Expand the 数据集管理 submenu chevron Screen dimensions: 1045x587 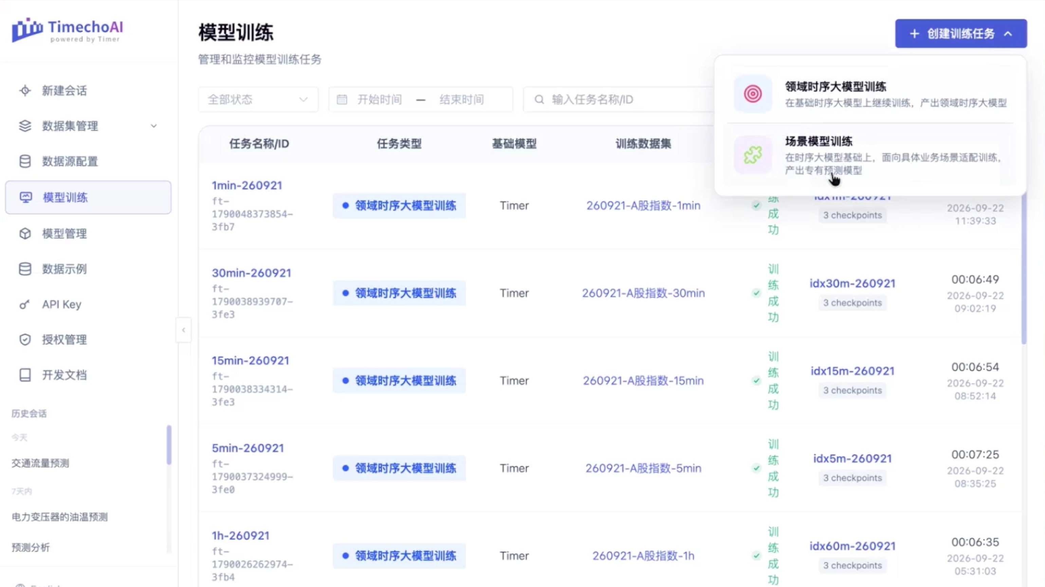click(x=154, y=126)
